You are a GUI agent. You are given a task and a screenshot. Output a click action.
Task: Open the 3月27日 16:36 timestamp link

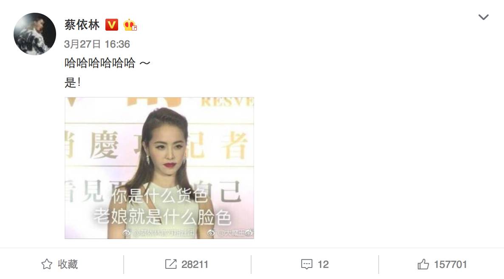pos(97,44)
